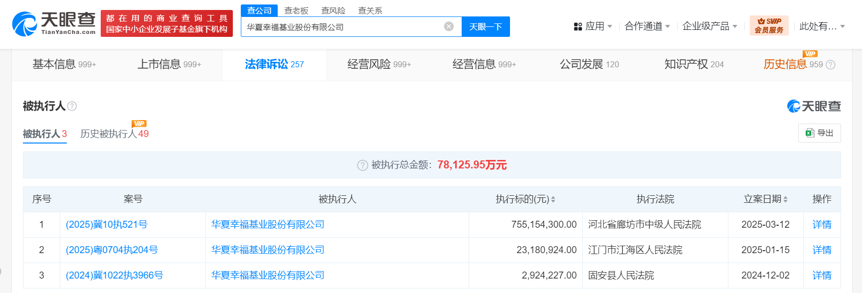Screen dimensions: 862x293
Task: Show help icon beside 被执行总金额
Action: click(x=362, y=165)
